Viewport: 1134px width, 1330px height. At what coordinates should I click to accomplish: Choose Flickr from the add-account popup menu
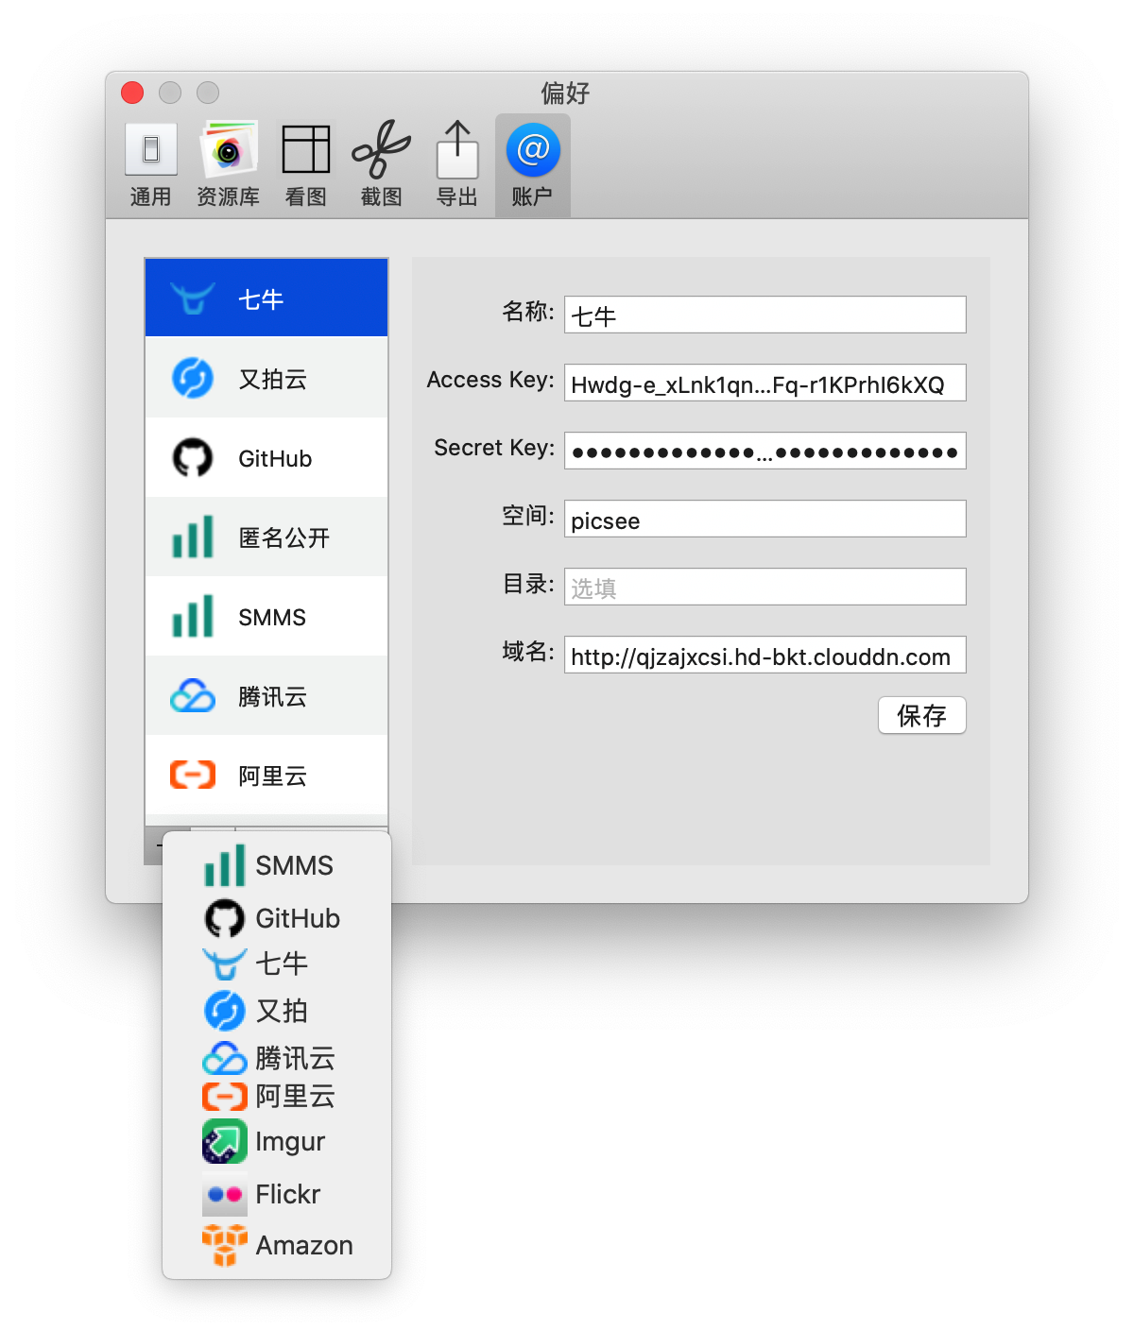276,1194
